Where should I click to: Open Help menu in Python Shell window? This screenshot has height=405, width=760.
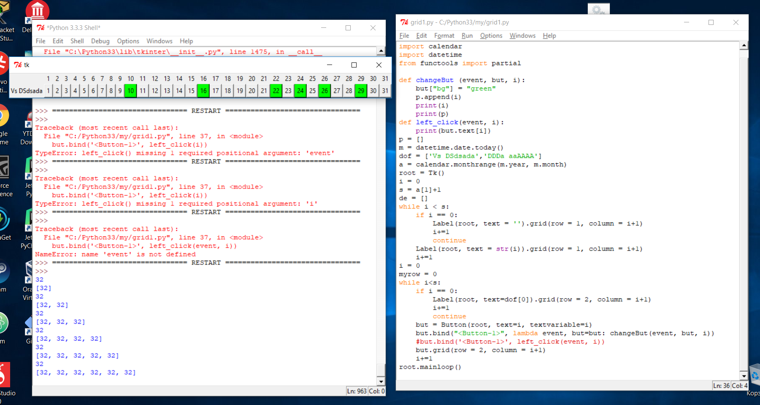186,41
